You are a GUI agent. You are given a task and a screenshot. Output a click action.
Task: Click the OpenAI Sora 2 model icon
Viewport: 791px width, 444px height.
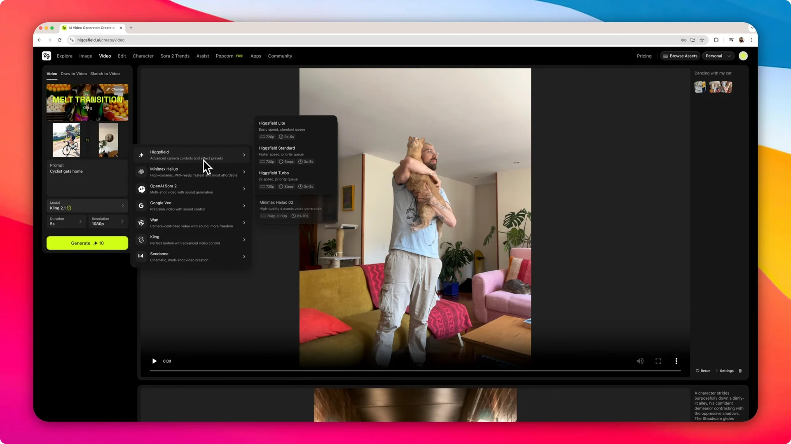(141, 189)
